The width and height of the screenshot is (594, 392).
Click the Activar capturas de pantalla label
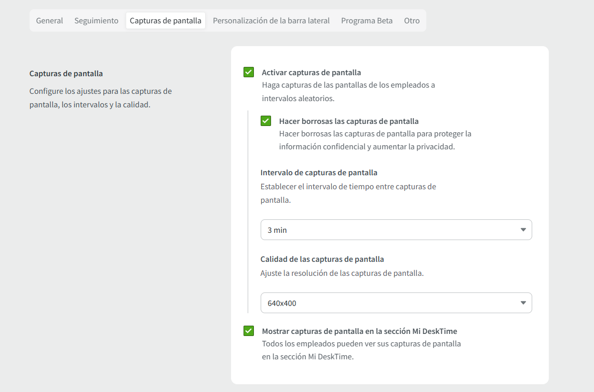(x=311, y=73)
